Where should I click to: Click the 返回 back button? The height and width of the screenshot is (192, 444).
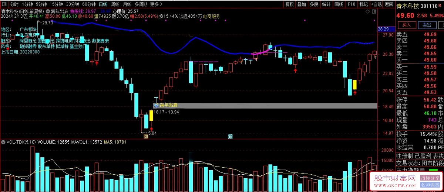tap(389, 4)
